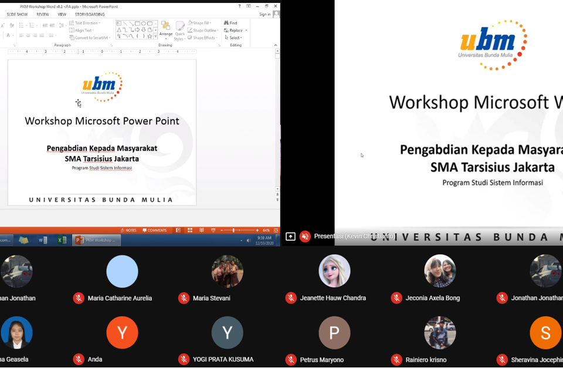Select the Right Brace shape
This screenshot has width=563, height=368.
[x=143, y=36]
